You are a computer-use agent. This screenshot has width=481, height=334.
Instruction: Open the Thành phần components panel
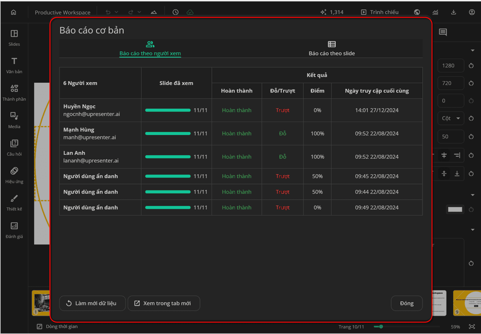coord(14,93)
